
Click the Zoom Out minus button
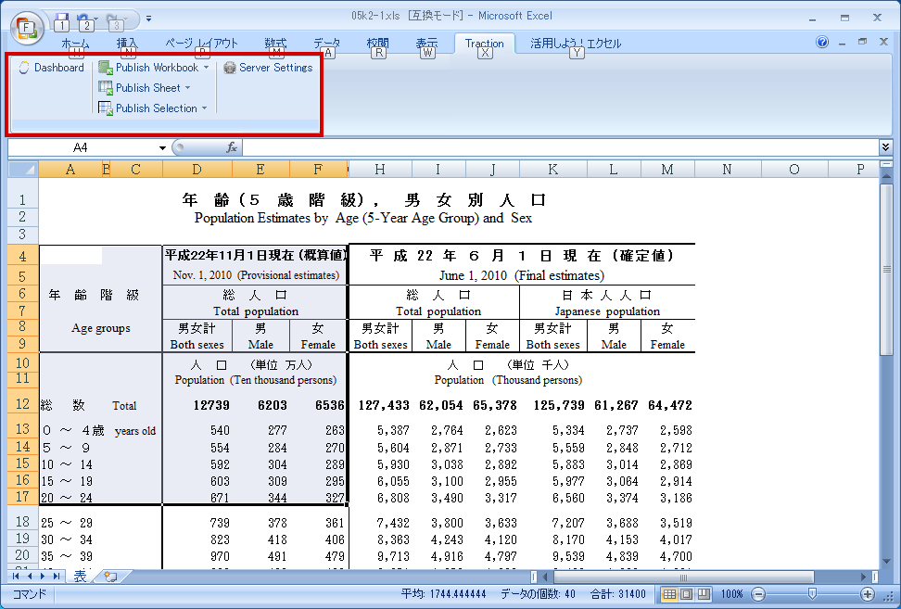[758, 594]
